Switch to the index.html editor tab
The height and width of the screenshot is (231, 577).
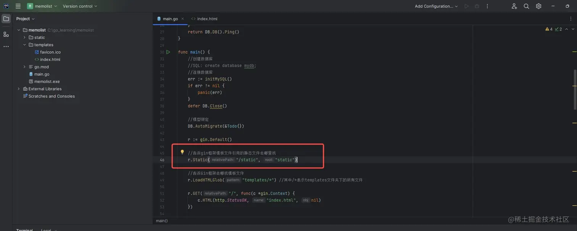(x=204, y=19)
